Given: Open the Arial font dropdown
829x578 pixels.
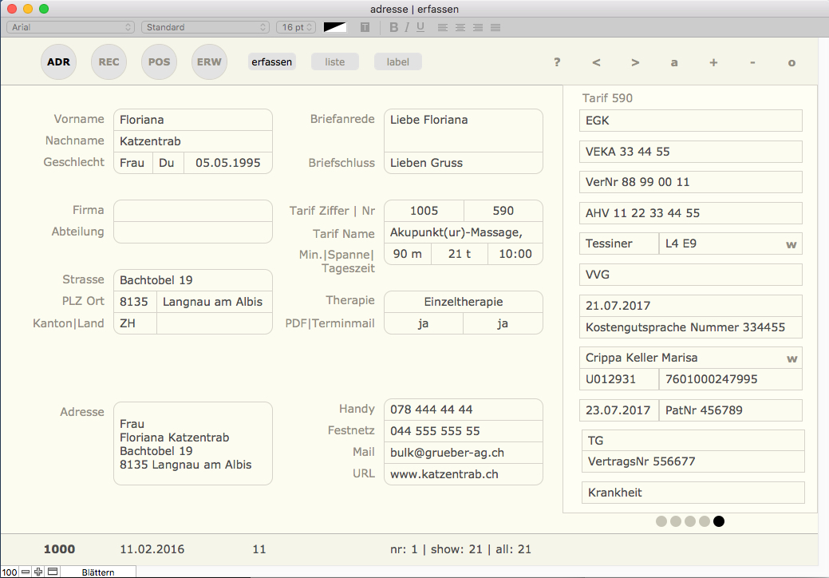Looking at the screenshot, I should coord(70,27).
